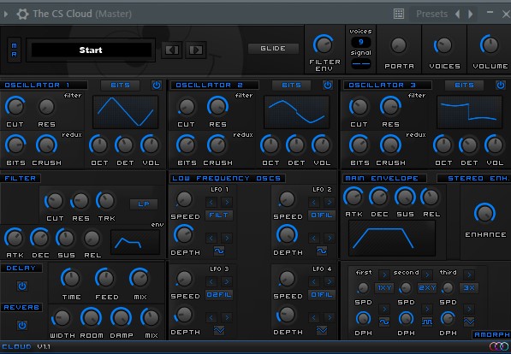The width and height of the screenshot is (511, 354).
Task: Click LFO 1 FILT target label
Action: (218, 215)
